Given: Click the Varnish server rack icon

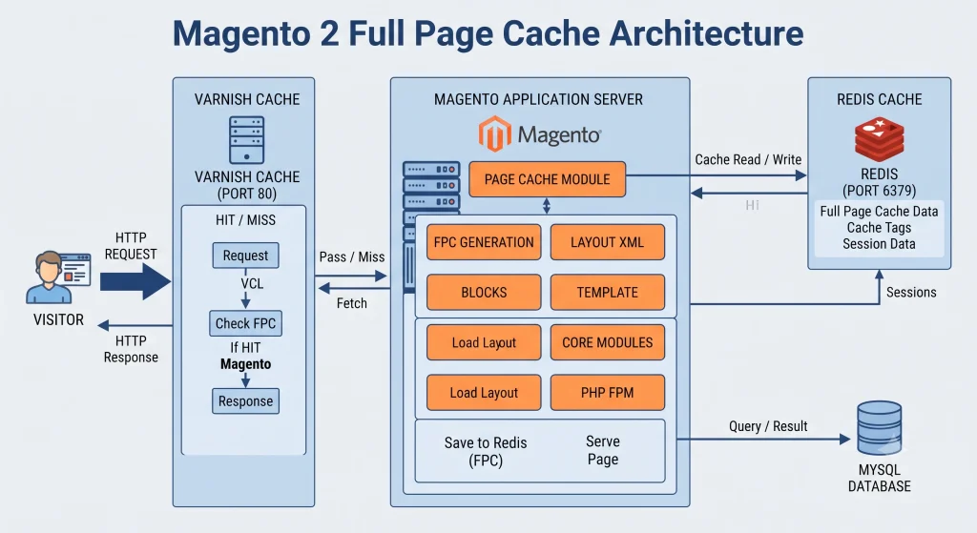Looking at the screenshot, I should click(x=247, y=140).
